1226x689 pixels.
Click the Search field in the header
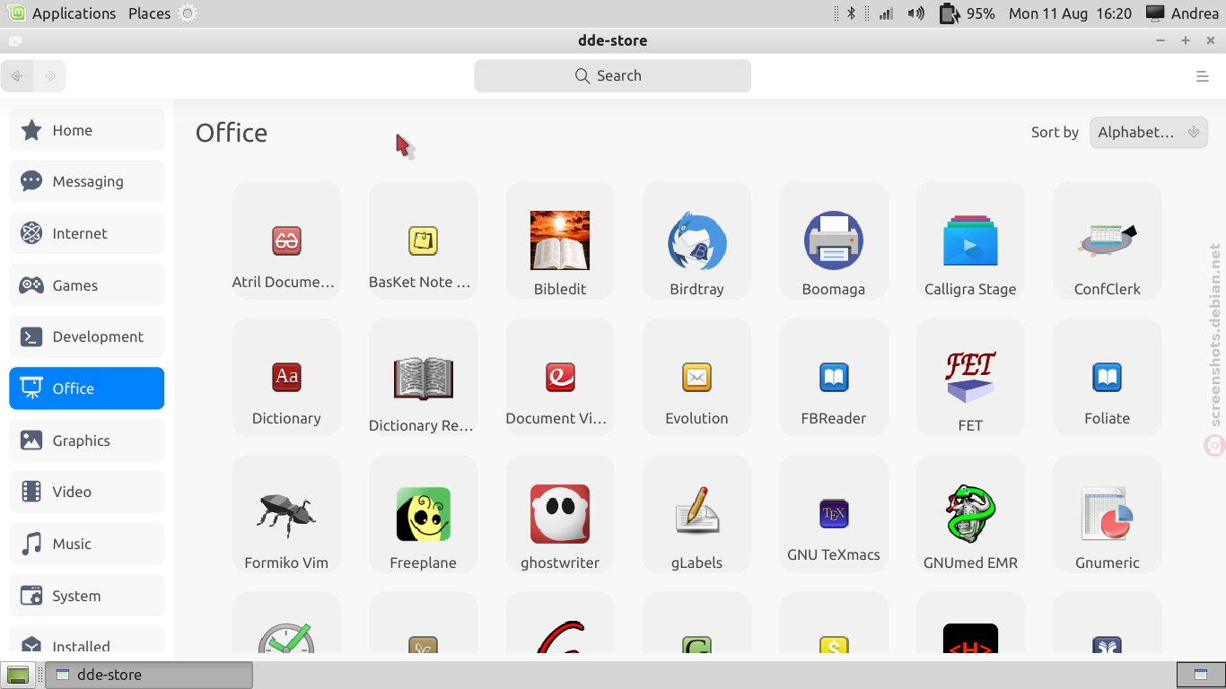click(613, 76)
